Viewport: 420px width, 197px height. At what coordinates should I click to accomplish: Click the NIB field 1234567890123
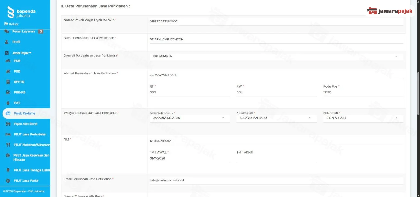[276, 141]
